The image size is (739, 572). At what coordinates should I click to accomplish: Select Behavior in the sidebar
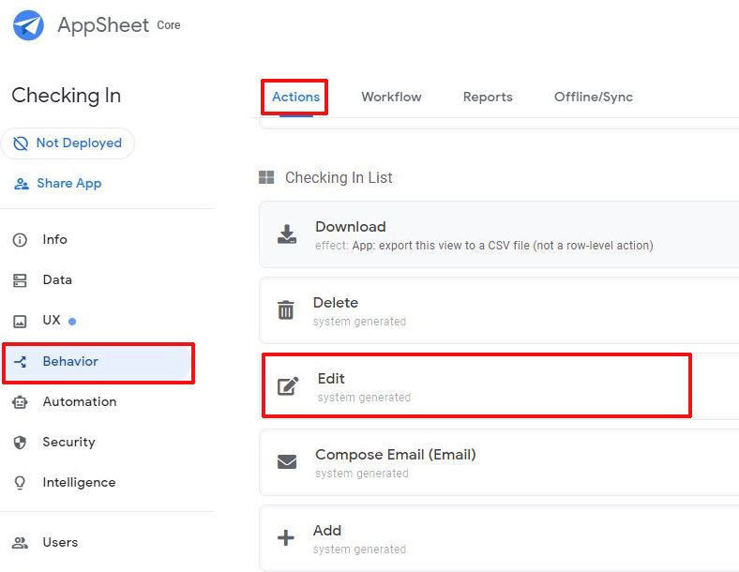click(x=98, y=363)
